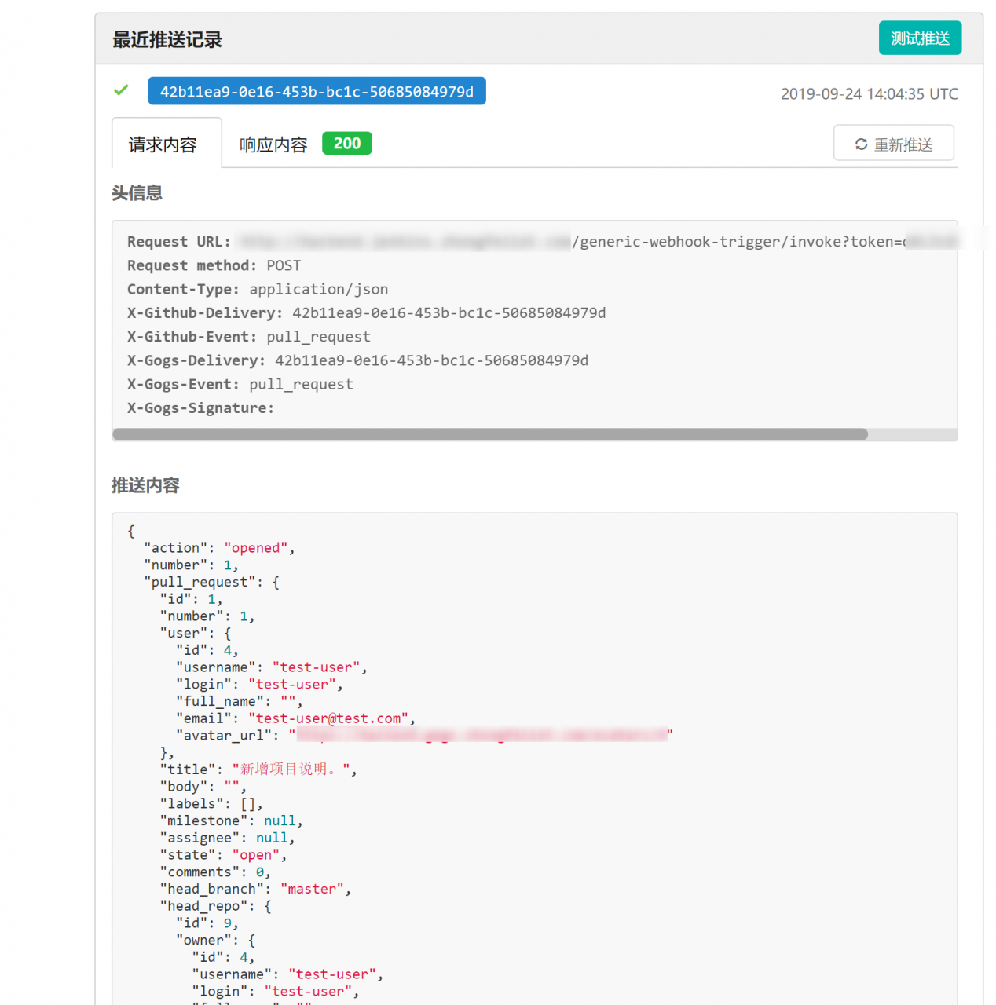Click the 最近推送记录 heading
996x1005 pixels.
(x=167, y=39)
